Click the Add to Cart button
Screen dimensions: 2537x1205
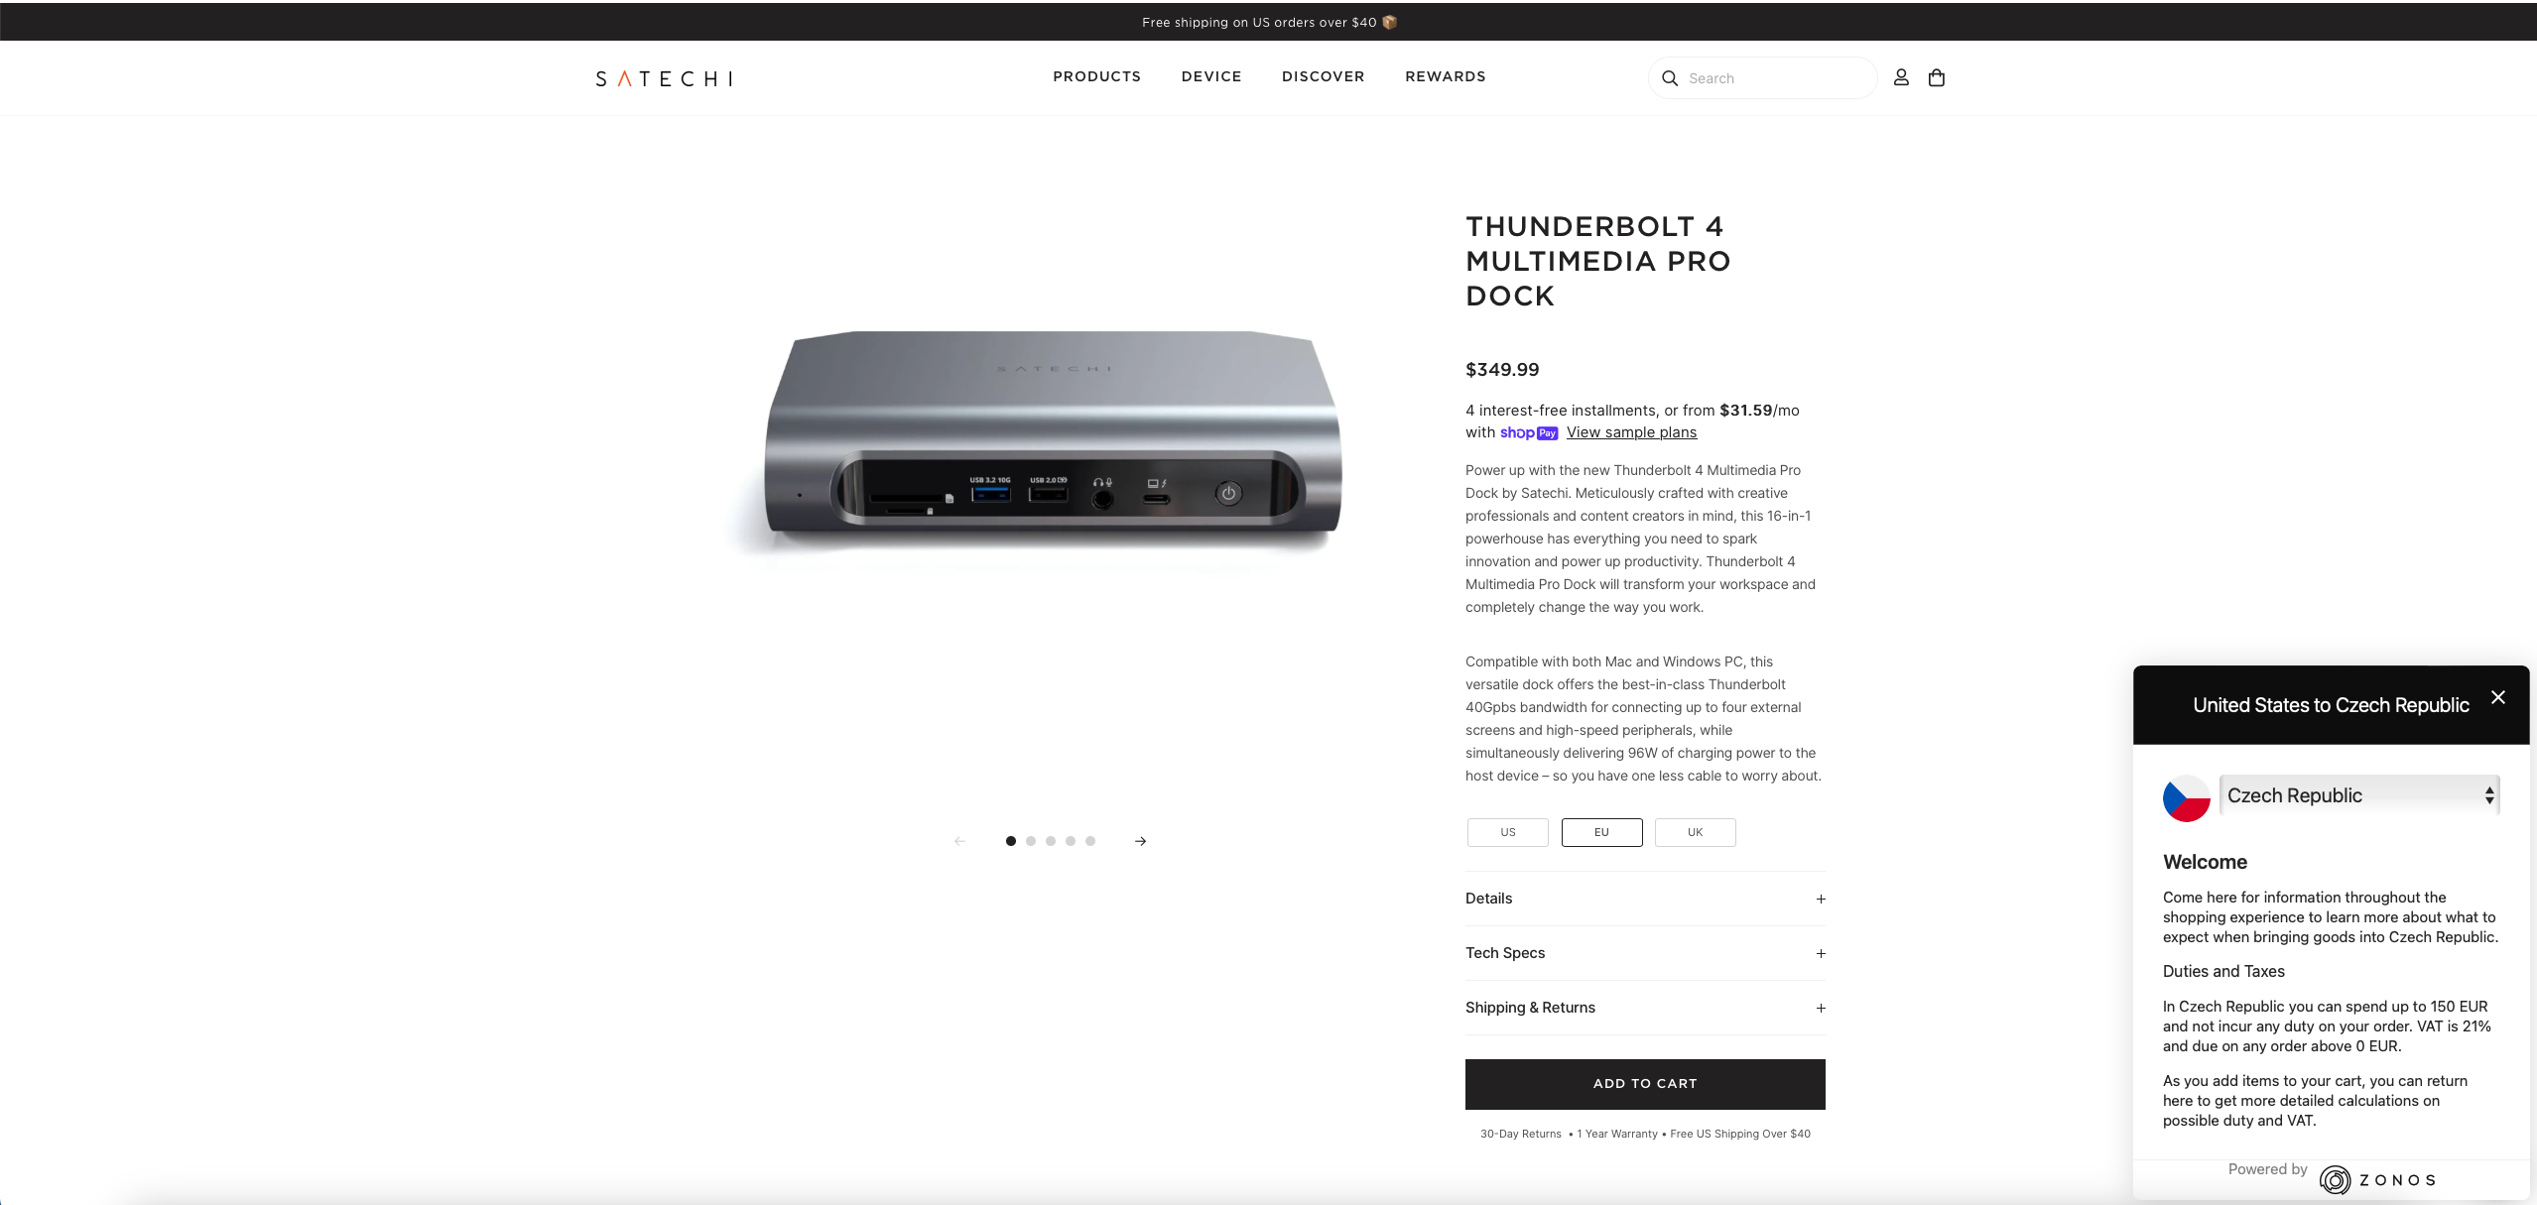point(1645,1084)
